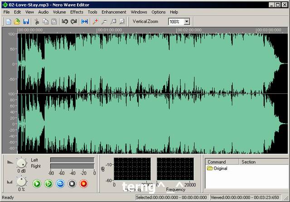Paste clipboard with toolbar paste icon

point(54,22)
